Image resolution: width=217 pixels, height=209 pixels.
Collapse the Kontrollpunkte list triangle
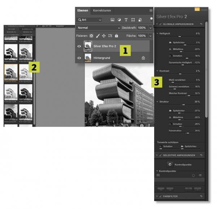[x=157, y=171]
